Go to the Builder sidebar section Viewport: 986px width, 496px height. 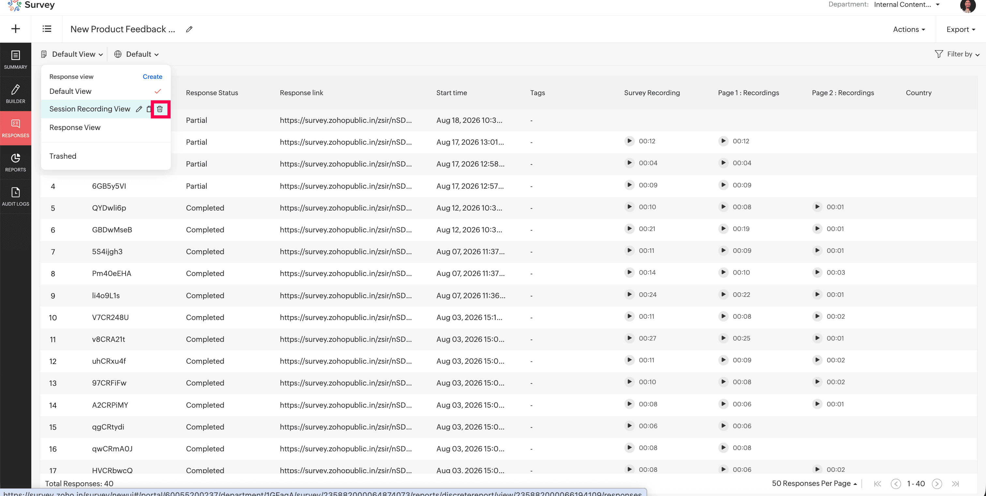(x=16, y=94)
